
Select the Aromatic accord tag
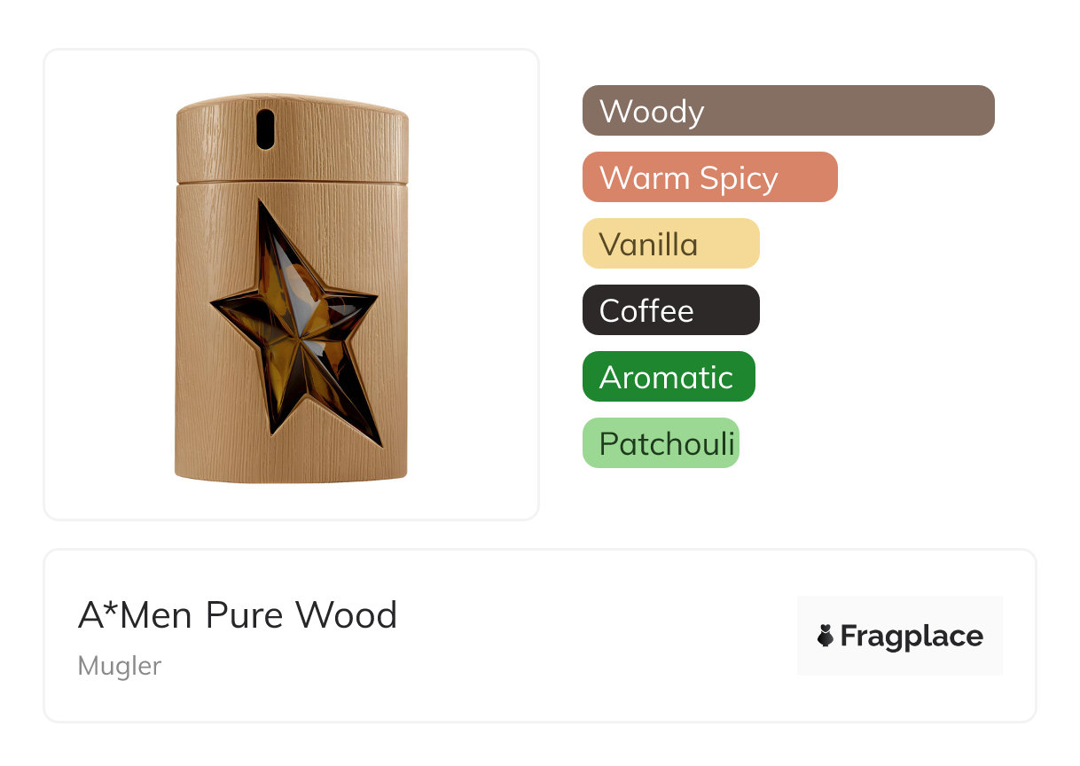point(669,377)
